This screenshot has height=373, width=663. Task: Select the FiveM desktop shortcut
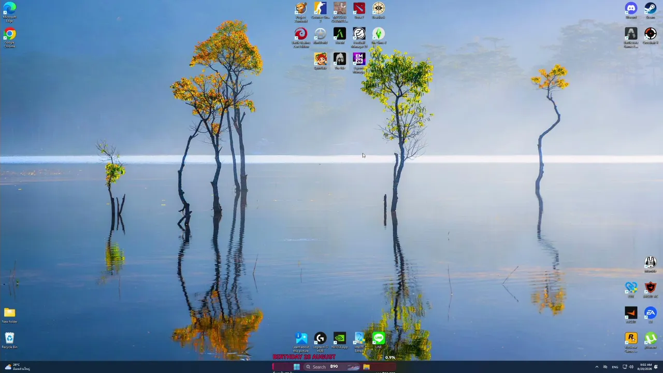point(339,36)
